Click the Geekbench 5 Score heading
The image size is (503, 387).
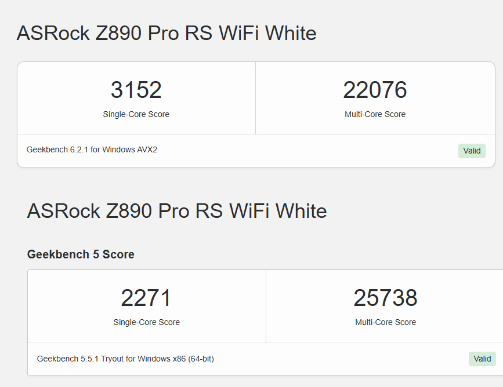(x=81, y=254)
